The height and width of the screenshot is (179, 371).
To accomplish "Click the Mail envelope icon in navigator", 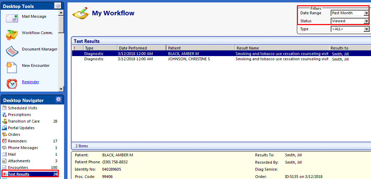I will (4, 154).
